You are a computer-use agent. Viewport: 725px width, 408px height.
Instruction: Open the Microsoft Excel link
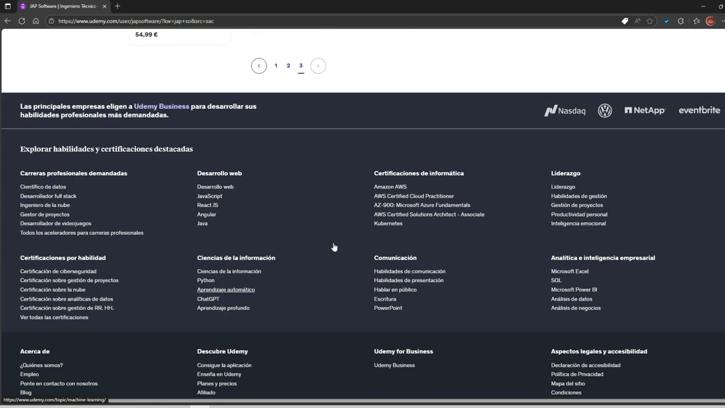[570, 271]
